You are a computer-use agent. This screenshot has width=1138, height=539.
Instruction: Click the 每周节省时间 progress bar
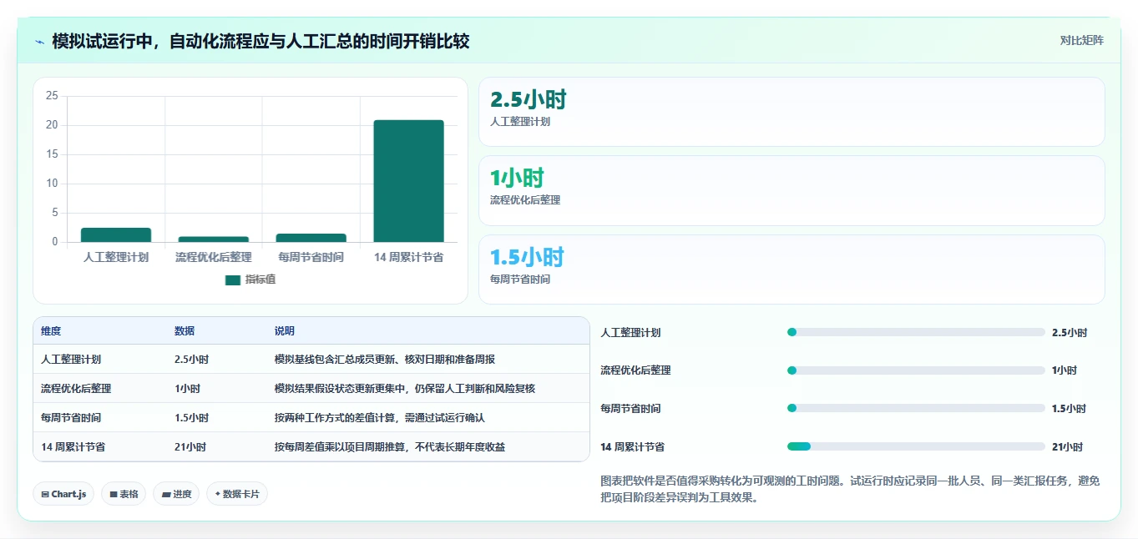tap(916, 408)
